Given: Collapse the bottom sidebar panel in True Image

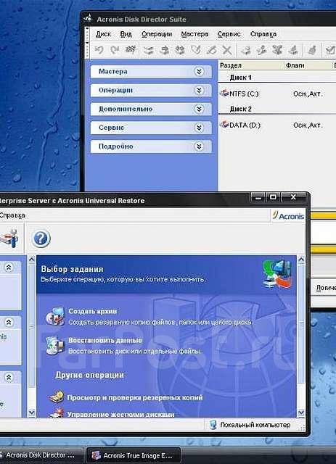Looking at the screenshot, I should click(9, 377).
